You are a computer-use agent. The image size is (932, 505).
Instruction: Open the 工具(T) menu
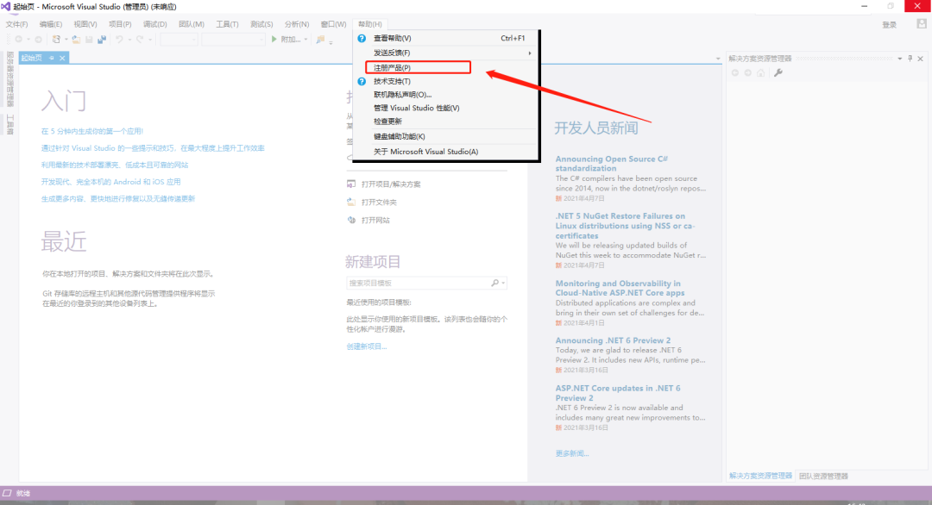(227, 24)
